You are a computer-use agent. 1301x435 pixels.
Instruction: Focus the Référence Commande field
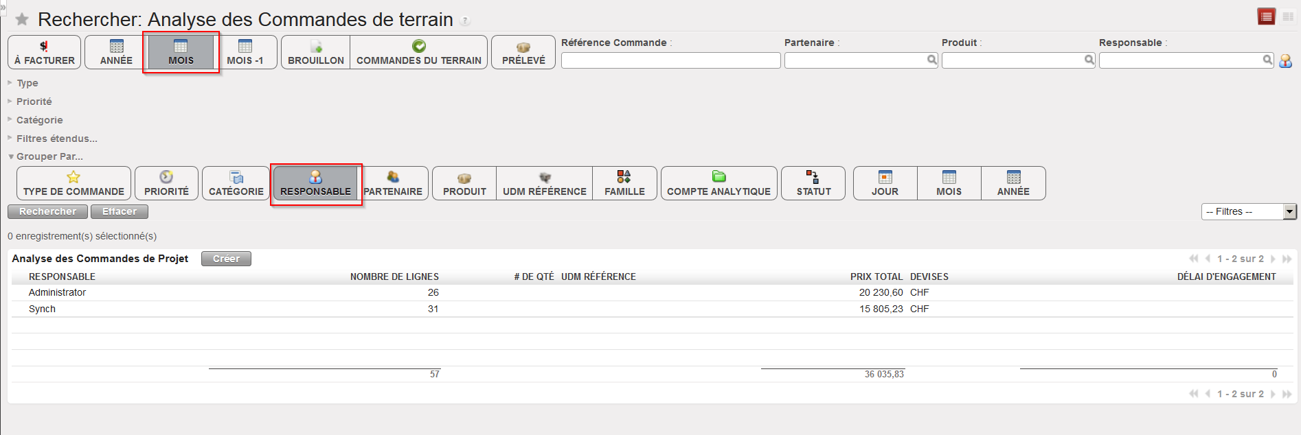(x=670, y=60)
